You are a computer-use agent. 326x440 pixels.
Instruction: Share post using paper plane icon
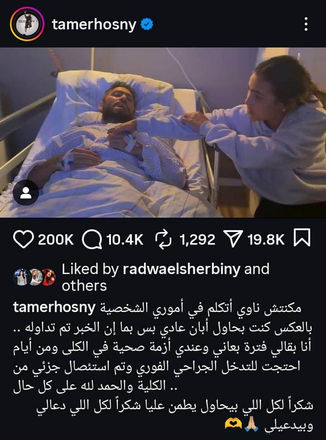click(232, 239)
